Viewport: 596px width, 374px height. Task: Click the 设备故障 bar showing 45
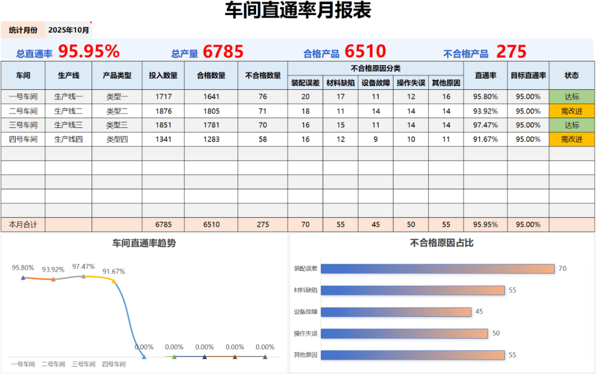pos(396,312)
